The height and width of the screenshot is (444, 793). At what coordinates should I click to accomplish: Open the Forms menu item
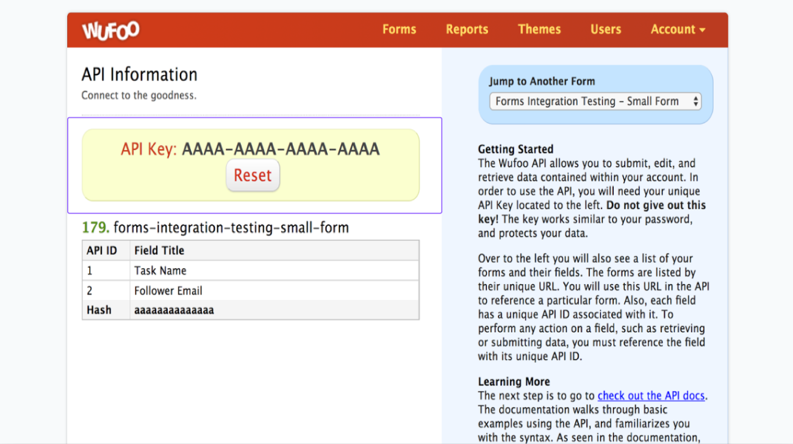click(399, 29)
